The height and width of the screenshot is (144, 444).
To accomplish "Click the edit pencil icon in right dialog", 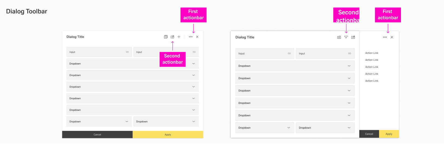I will (353, 37).
